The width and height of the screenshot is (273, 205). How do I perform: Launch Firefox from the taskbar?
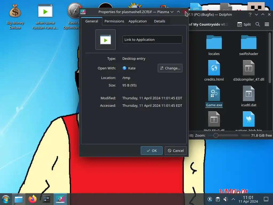click(x=33, y=199)
